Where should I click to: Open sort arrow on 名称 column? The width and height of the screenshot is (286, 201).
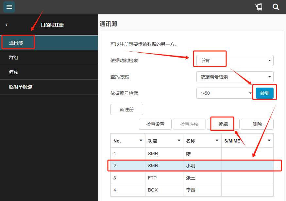(217, 141)
